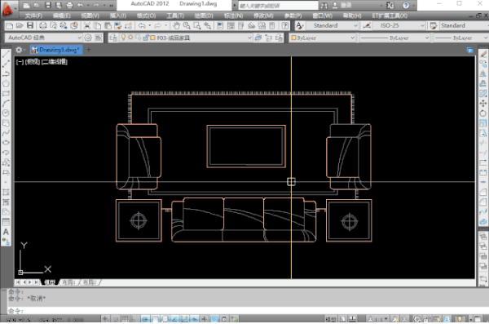Click the layer color swatch in layer list

tap(152, 38)
